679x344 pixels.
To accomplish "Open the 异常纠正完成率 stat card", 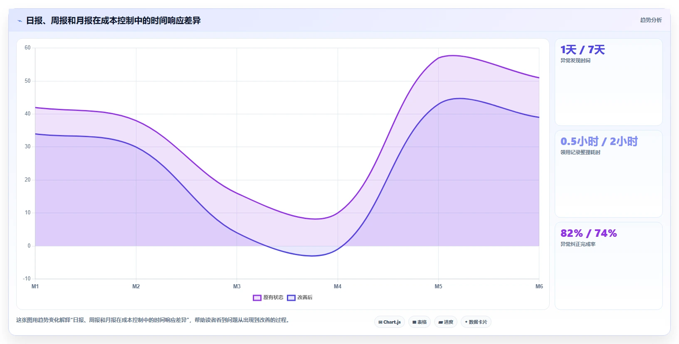I will click(x=609, y=266).
